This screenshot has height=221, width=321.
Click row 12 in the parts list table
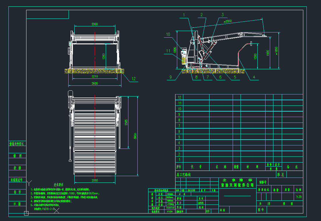pos(180,97)
